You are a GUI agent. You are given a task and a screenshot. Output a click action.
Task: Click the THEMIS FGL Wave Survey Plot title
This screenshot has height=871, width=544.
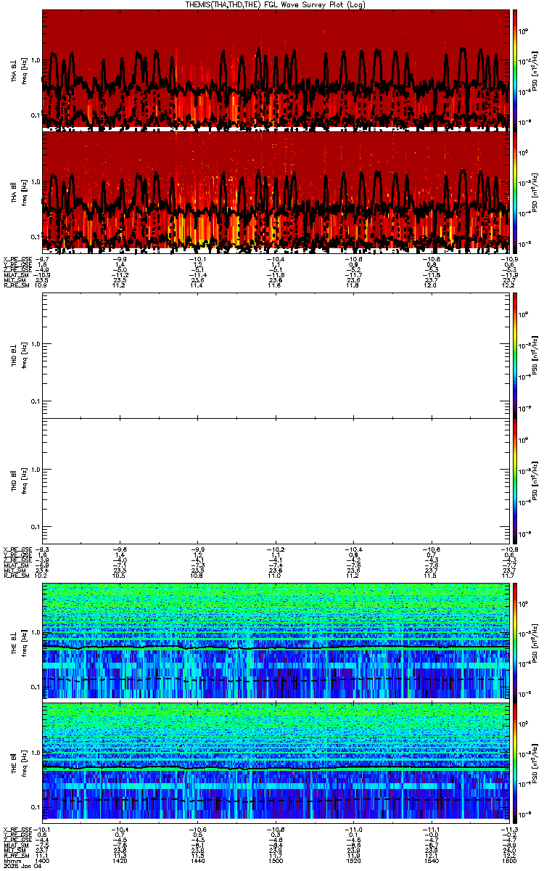click(x=276, y=4)
